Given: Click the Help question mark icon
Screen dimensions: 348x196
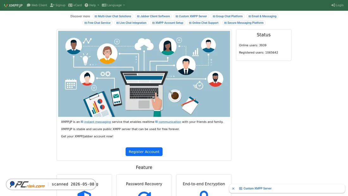Looking at the screenshot, I should (86, 5).
